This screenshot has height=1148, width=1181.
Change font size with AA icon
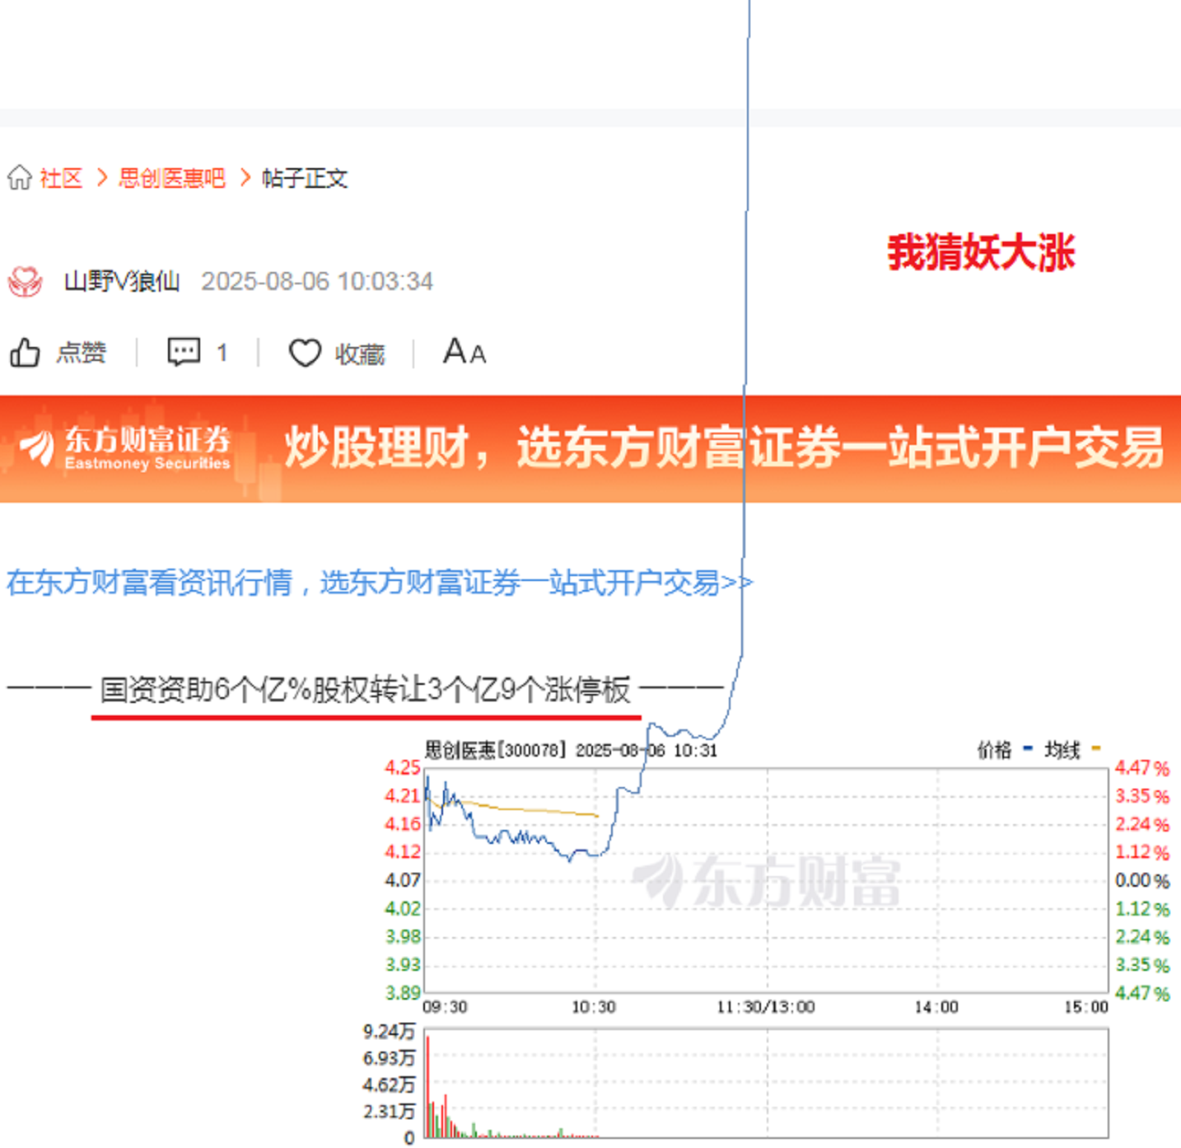pyautogui.click(x=464, y=352)
